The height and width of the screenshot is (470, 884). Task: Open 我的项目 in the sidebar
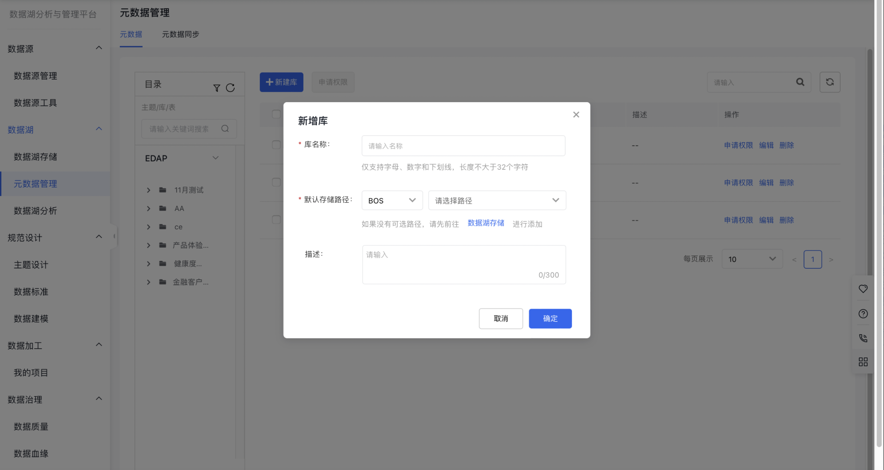pos(31,373)
